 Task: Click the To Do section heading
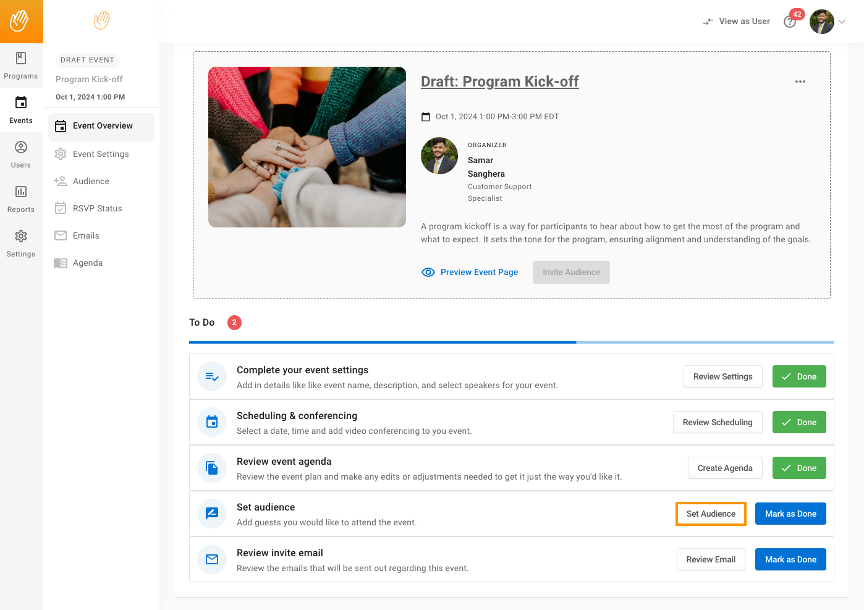pos(202,323)
